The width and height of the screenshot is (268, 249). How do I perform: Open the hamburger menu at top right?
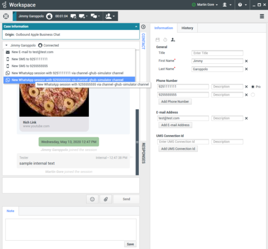[x=262, y=16]
